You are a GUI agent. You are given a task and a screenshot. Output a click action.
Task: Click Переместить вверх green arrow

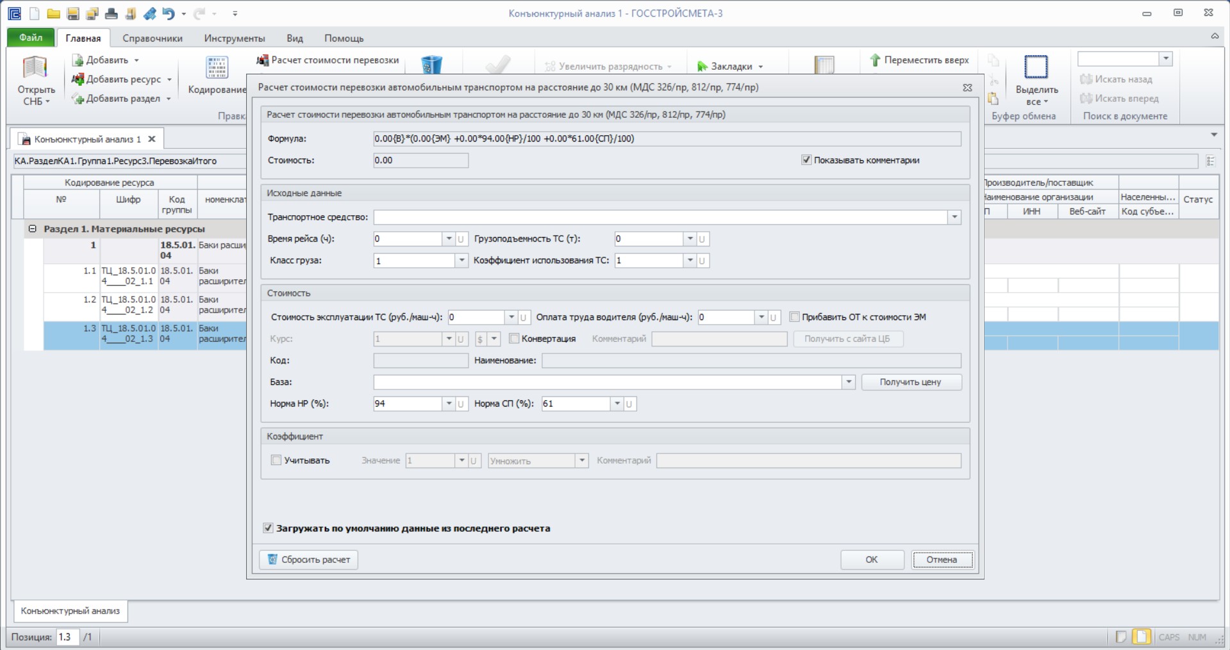pyautogui.click(x=875, y=60)
